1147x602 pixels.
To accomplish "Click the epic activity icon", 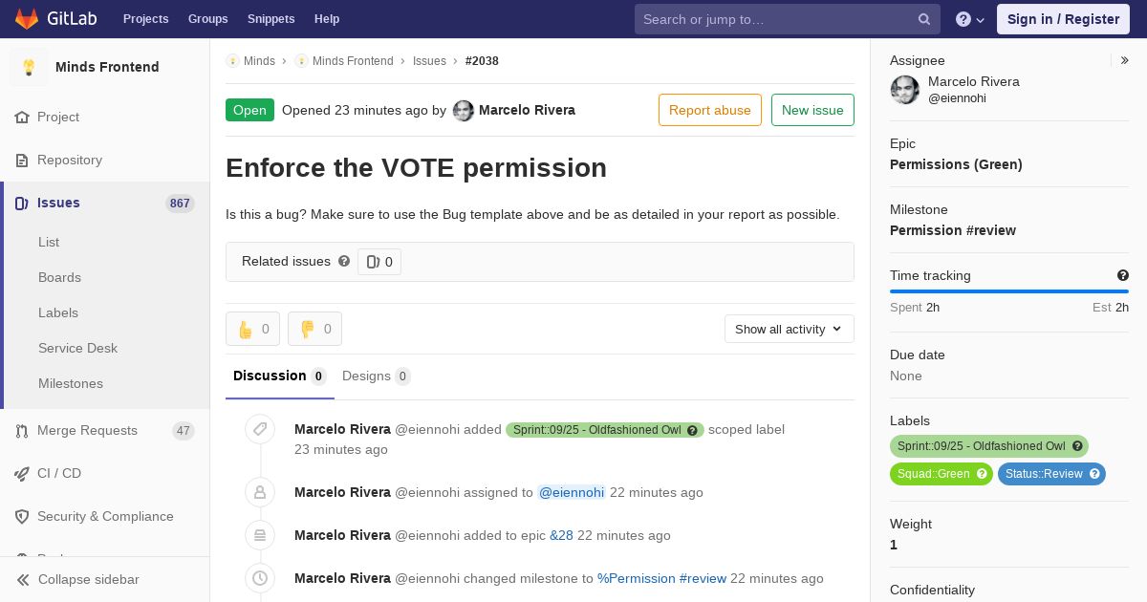I will (x=259, y=535).
